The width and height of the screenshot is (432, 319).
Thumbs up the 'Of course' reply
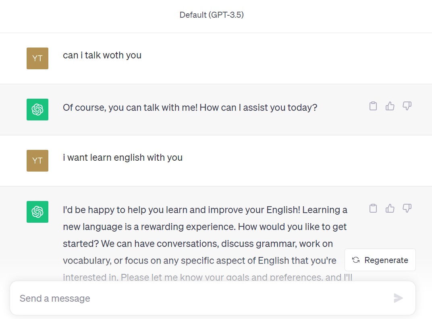(390, 106)
